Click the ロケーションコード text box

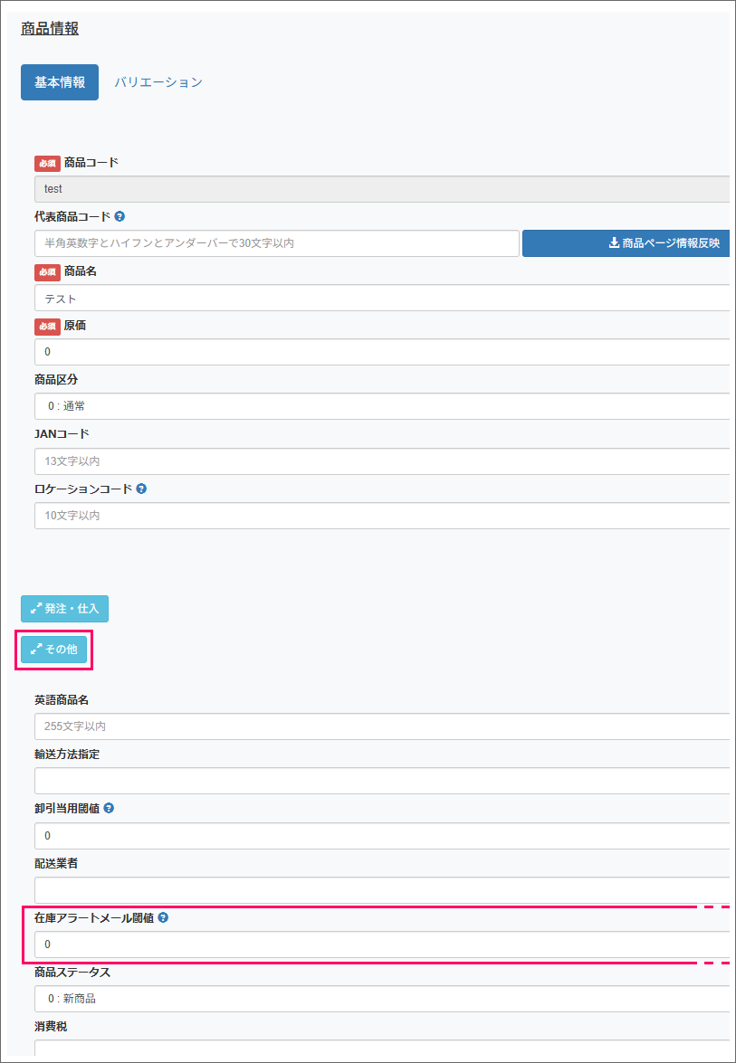380,515
